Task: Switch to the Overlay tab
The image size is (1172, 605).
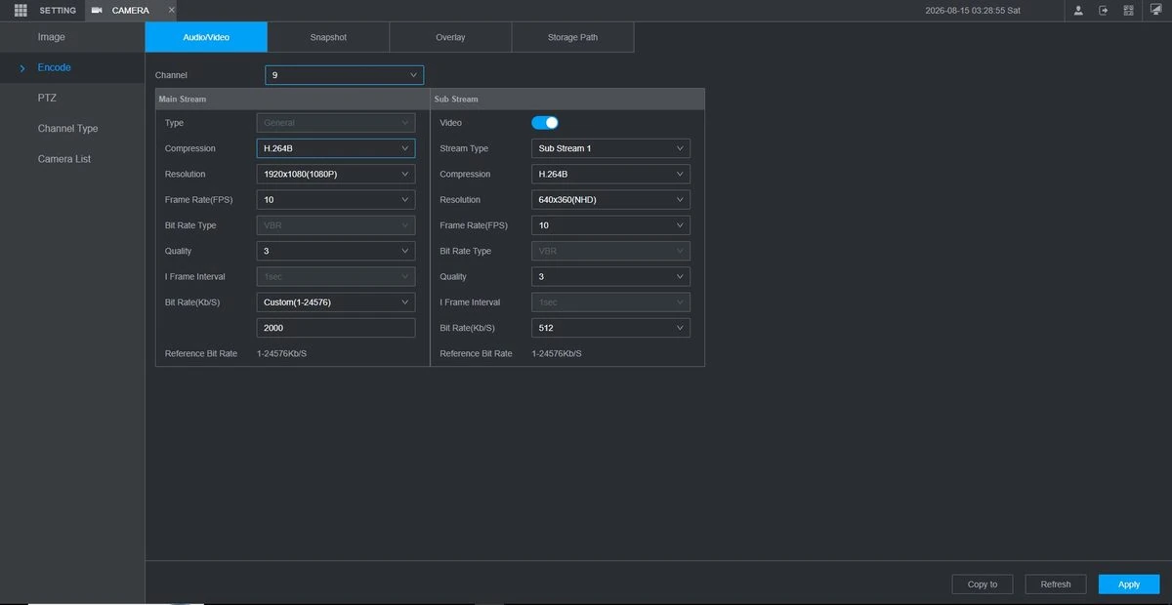Action: (x=450, y=37)
